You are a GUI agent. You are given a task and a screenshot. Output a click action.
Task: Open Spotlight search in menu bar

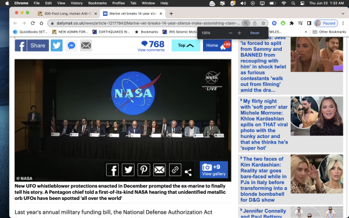[x=293, y=3]
